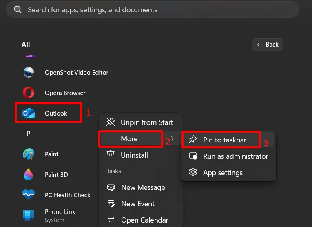Click the All heading
The image size is (312, 227).
[26, 45]
